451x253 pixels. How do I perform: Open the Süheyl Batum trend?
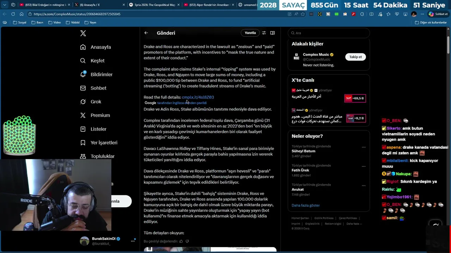303,151
